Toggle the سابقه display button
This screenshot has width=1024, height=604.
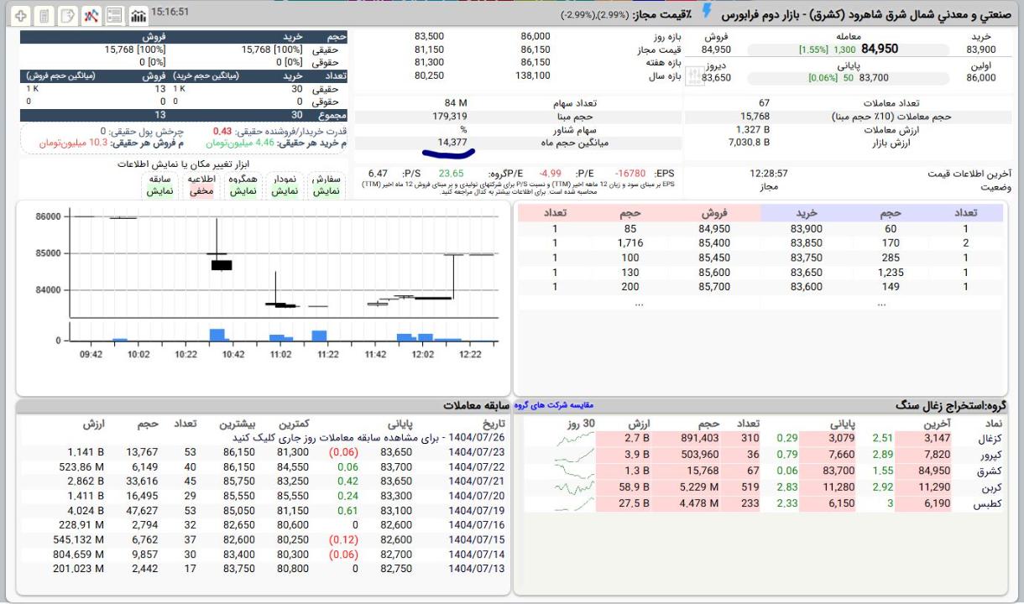pyautogui.click(x=159, y=185)
